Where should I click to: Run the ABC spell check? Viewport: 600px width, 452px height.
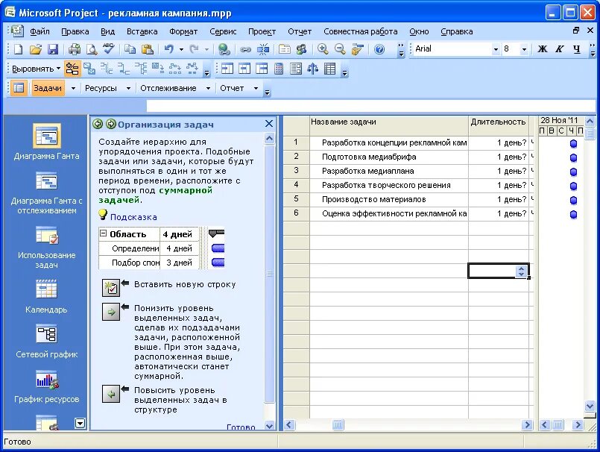click(109, 48)
